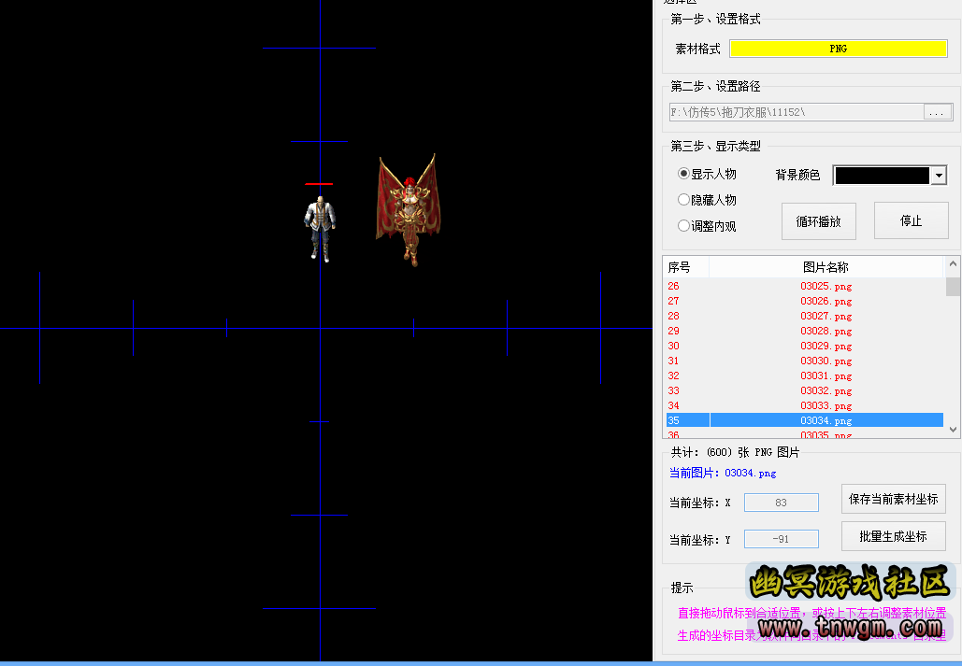Click the list scrollbar up arrow
The height and width of the screenshot is (666, 962).
click(x=953, y=264)
